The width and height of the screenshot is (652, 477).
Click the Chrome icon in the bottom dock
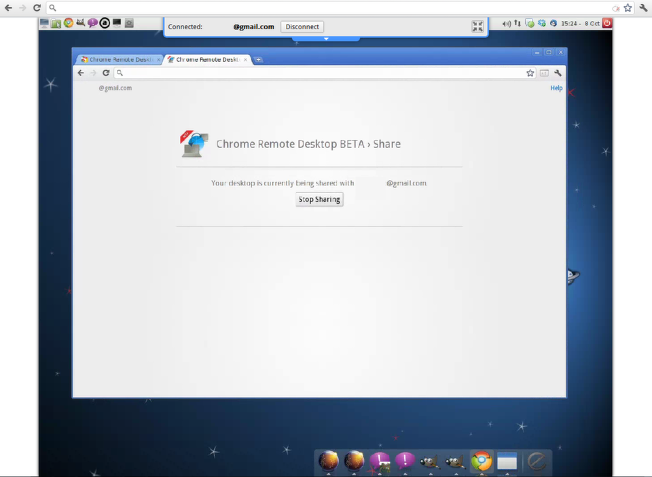pyautogui.click(x=482, y=461)
